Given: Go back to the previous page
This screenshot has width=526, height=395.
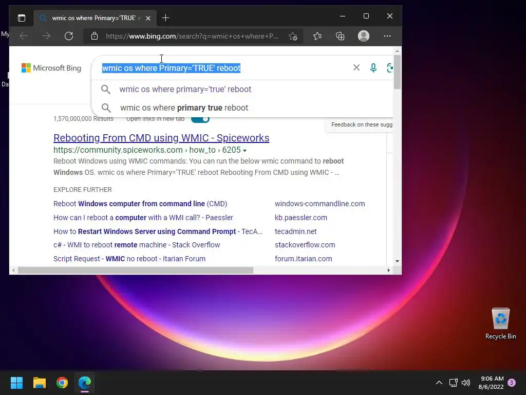Looking at the screenshot, I should coord(24,36).
